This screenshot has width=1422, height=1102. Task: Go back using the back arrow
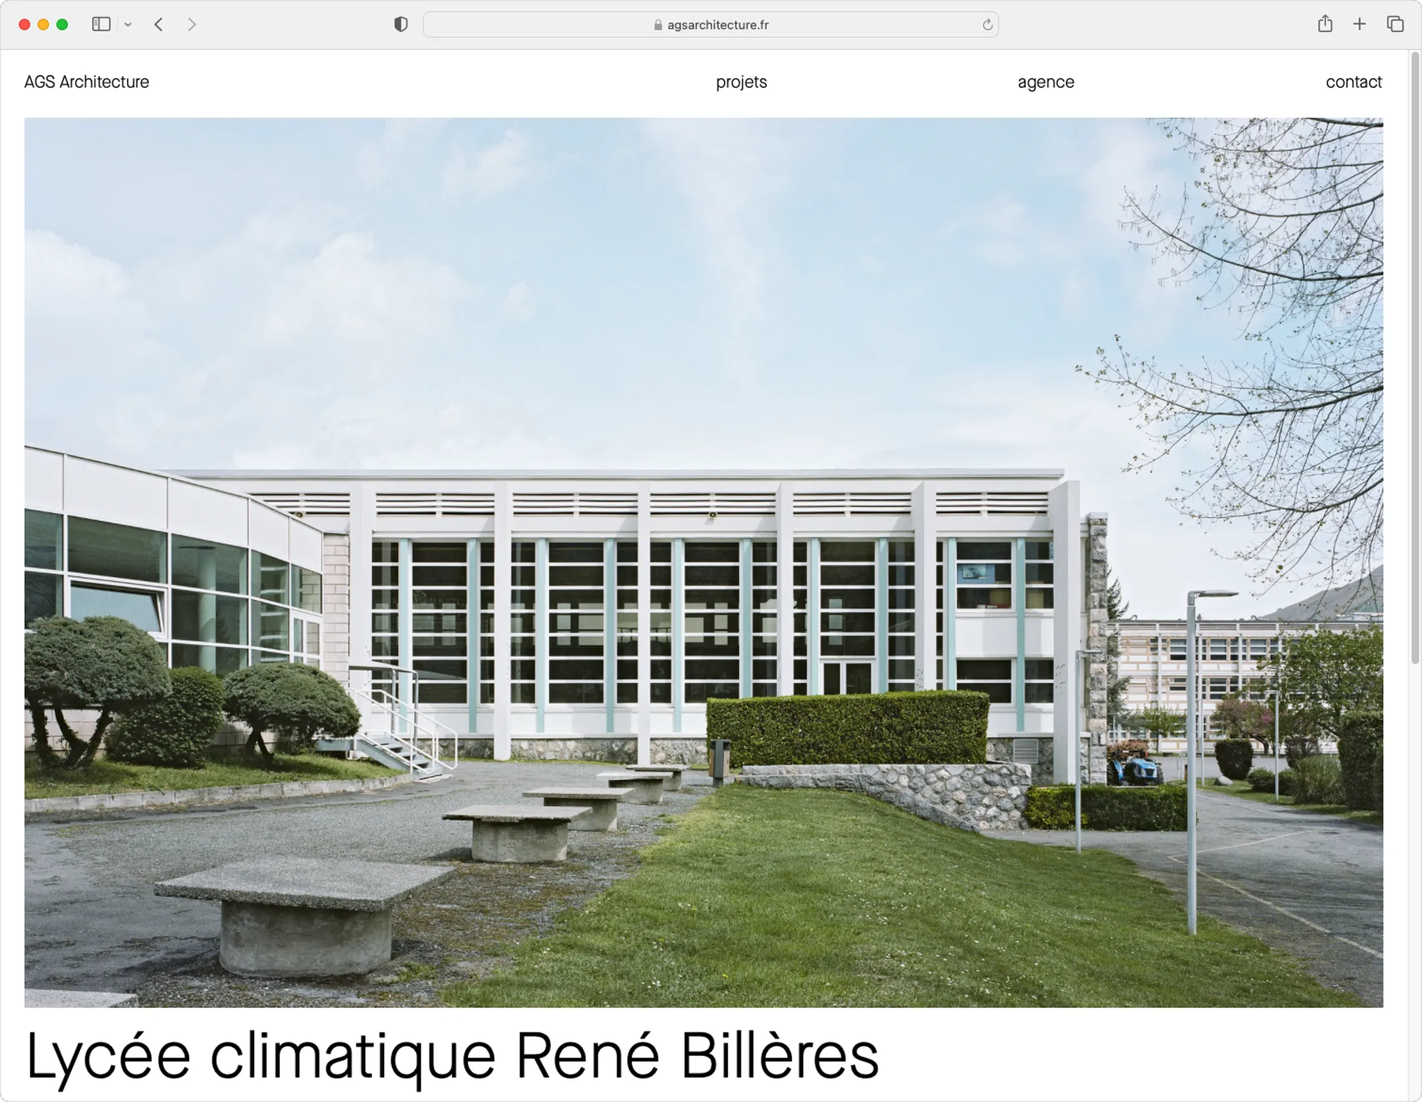(159, 25)
